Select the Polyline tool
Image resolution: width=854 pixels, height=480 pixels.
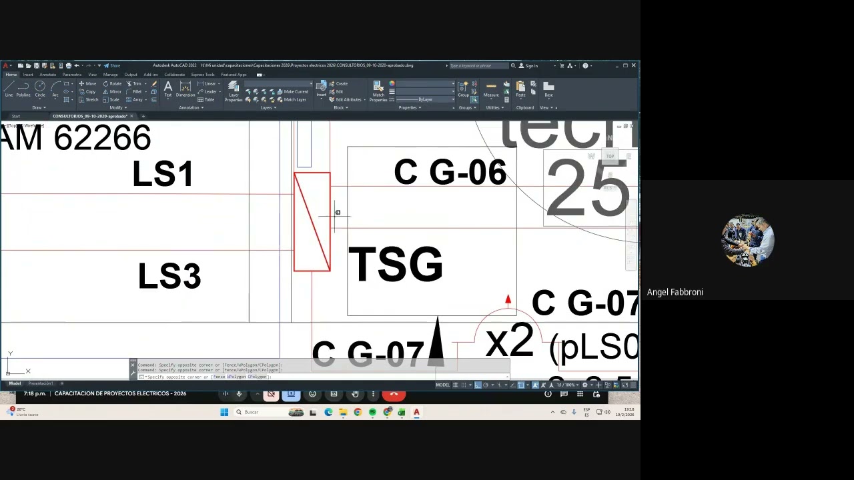pyautogui.click(x=23, y=89)
